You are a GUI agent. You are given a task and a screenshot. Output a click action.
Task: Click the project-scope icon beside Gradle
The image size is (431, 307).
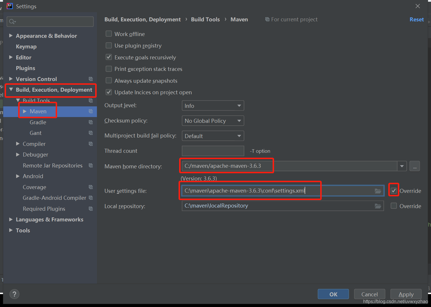click(x=91, y=122)
